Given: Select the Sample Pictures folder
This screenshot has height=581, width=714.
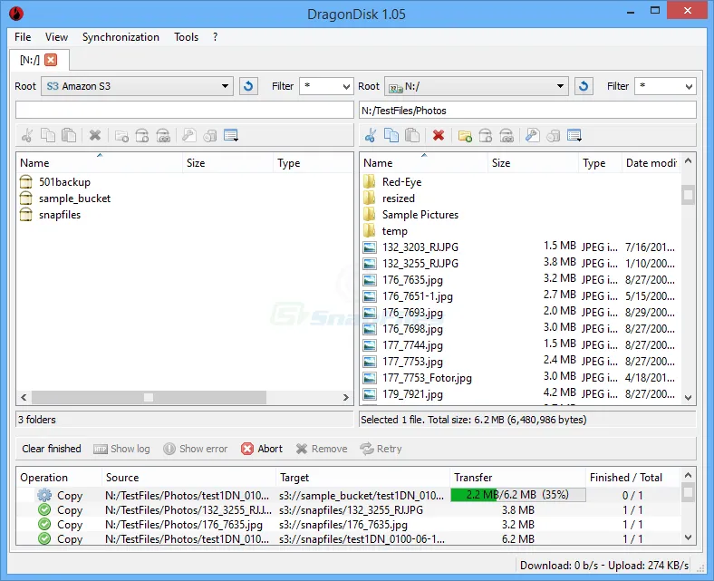Looking at the screenshot, I should [411, 215].
